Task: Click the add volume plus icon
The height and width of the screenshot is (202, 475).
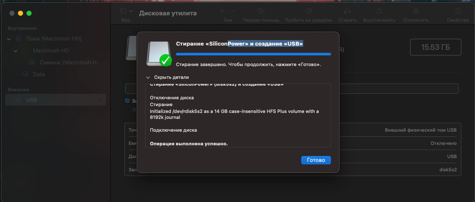Action: coord(222,11)
